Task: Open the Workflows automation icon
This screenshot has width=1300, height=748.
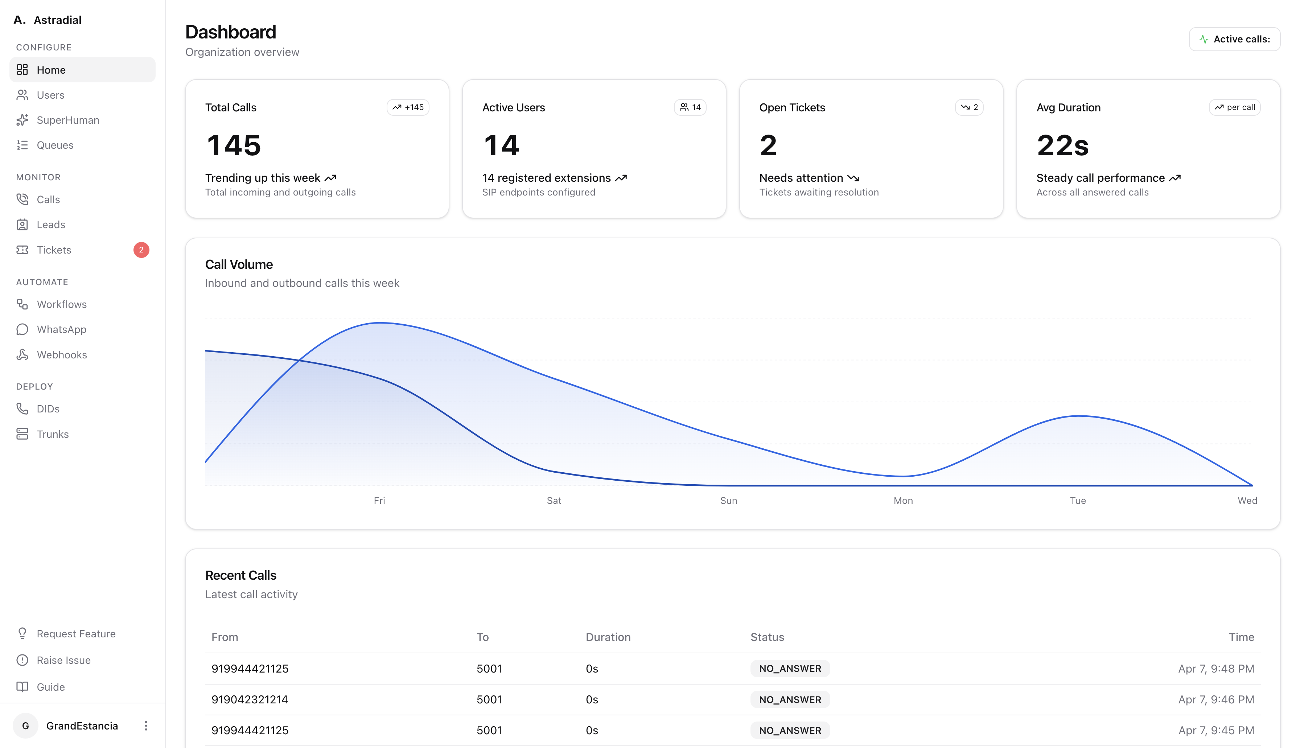Action: click(22, 304)
